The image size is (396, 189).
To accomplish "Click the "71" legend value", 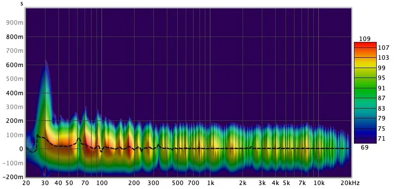I will point(382,139).
